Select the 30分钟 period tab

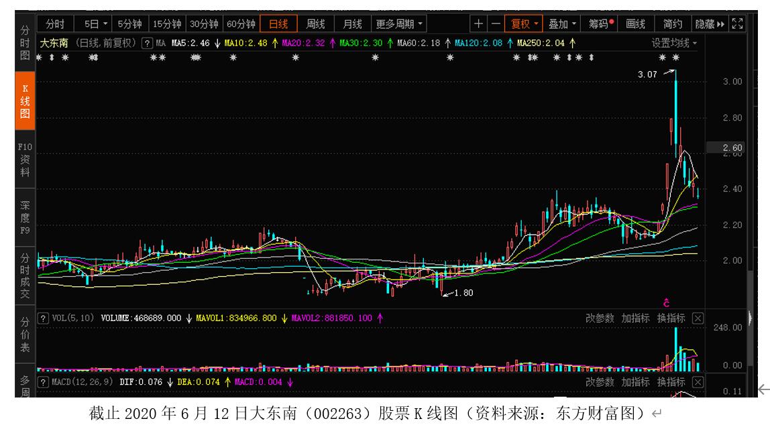point(204,23)
